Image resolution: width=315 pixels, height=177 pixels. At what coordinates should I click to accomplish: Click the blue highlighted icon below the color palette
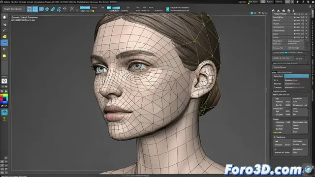[x=4, y=113]
